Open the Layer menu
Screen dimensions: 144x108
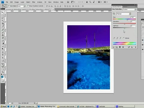(22, 2)
